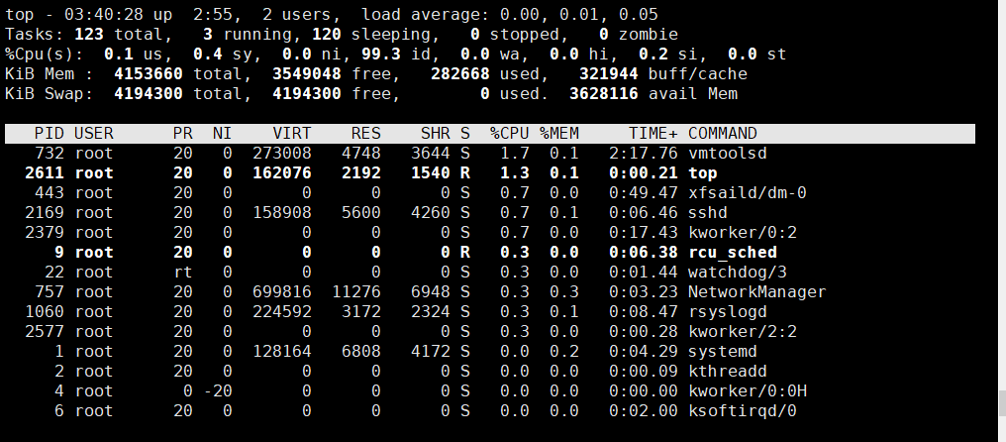The width and height of the screenshot is (1006, 442).
Task: Click the rsyslogd process row
Action: pyautogui.click(x=490, y=311)
